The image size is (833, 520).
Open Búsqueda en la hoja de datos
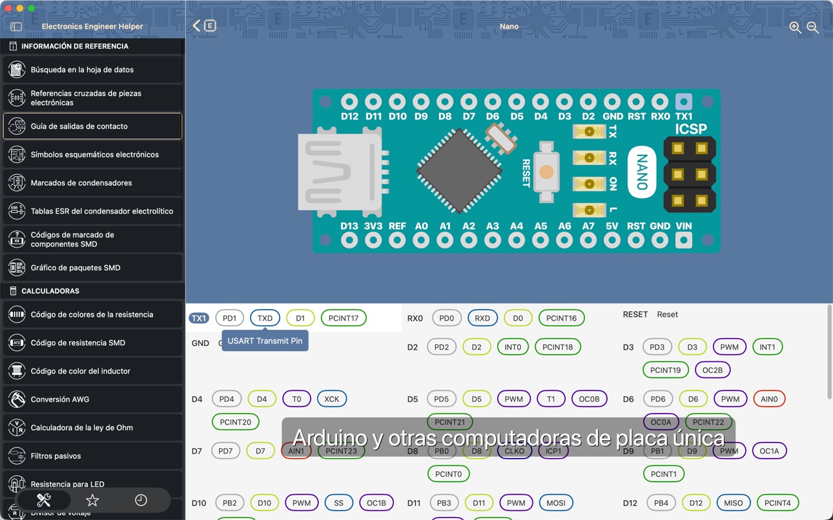click(x=92, y=70)
